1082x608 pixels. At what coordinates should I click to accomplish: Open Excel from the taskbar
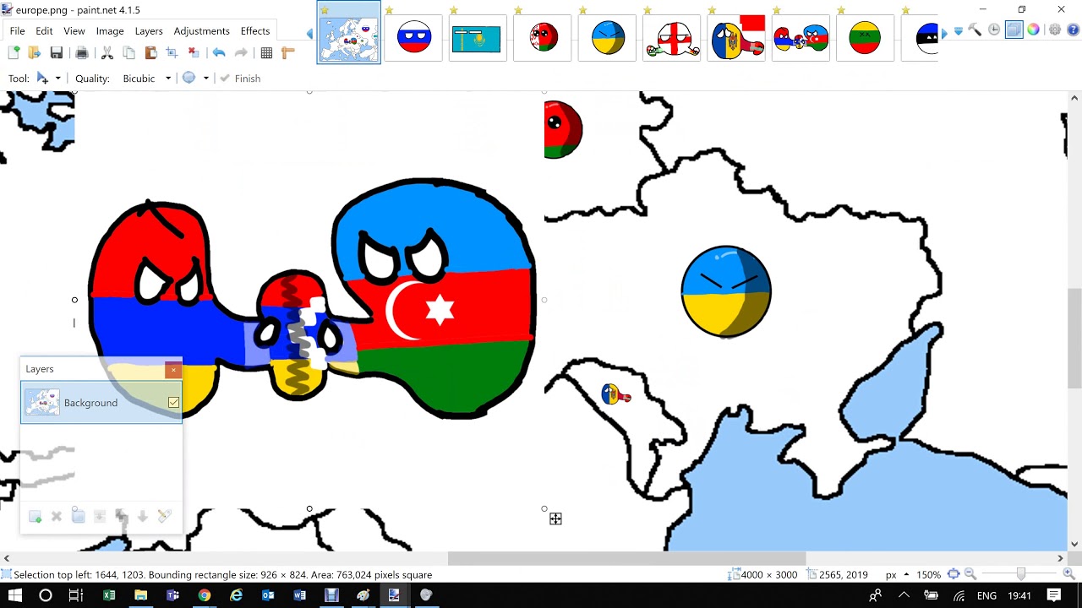[109, 595]
